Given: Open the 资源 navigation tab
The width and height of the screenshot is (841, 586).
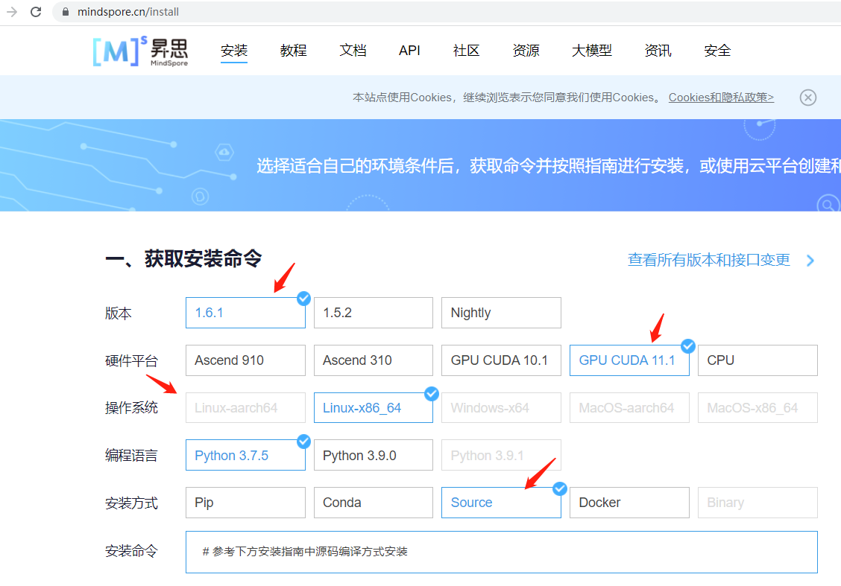Looking at the screenshot, I should click(x=526, y=51).
